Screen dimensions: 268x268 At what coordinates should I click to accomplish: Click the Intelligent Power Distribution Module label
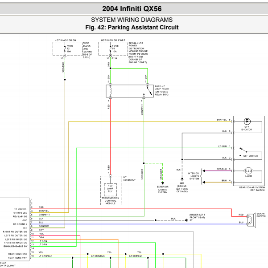pyautogui.click(x=138, y=53)
